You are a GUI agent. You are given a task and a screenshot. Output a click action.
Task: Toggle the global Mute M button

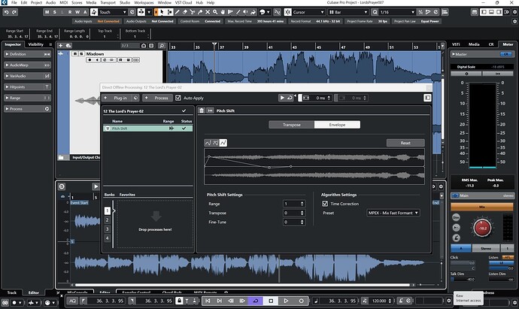47,12
